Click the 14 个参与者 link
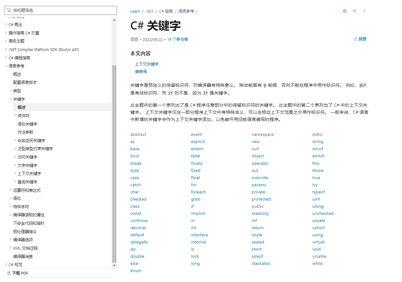This screenshot has height=282, width=402. tap(177, 39)
